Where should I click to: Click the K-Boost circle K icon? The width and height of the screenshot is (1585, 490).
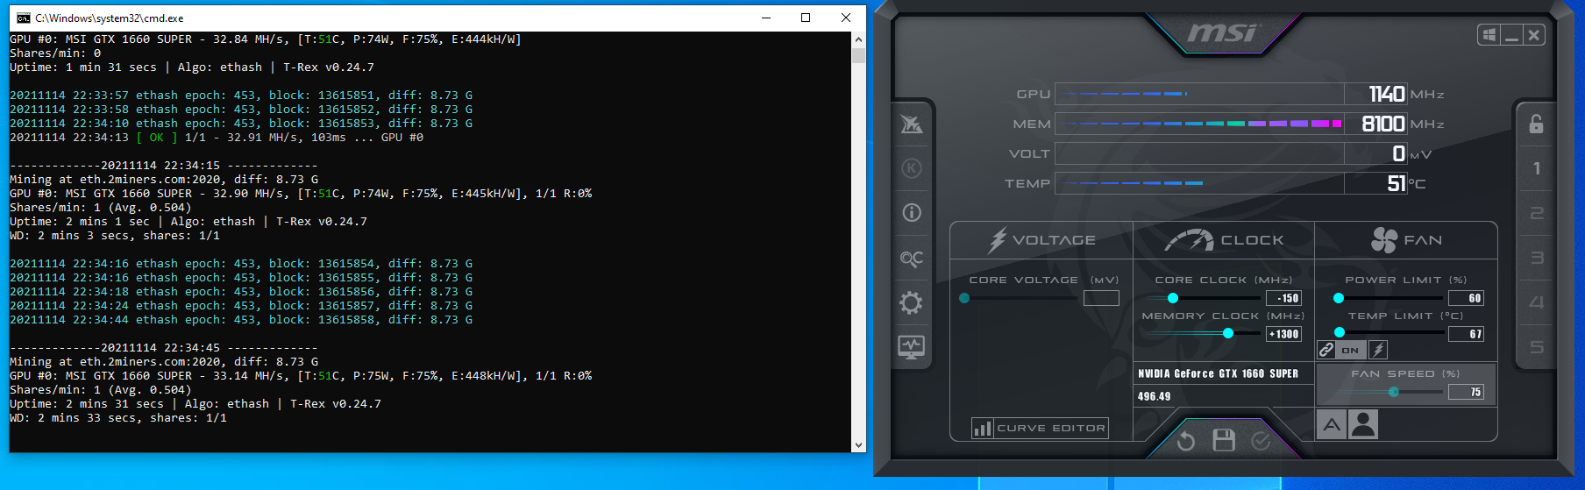[x=912, y=168]
